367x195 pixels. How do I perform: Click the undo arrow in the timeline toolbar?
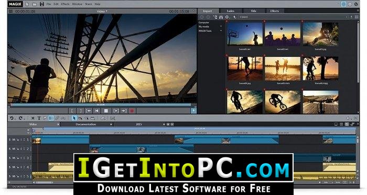tap(12, 118)
